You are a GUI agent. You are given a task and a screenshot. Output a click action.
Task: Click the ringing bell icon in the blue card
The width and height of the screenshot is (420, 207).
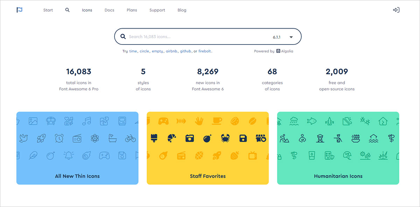point(68,155)
